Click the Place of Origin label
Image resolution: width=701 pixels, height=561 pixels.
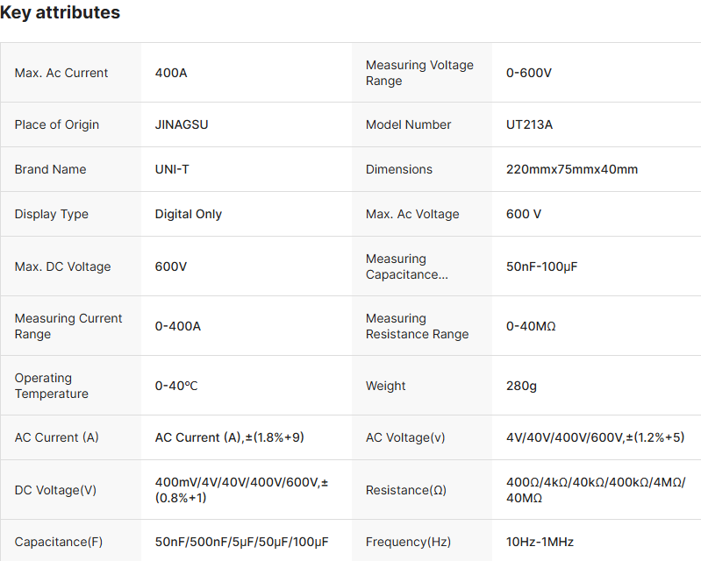coord(57,124)
